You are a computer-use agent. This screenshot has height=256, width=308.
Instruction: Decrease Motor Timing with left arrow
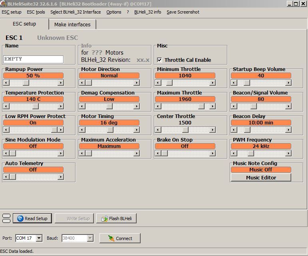pos(82,130)
